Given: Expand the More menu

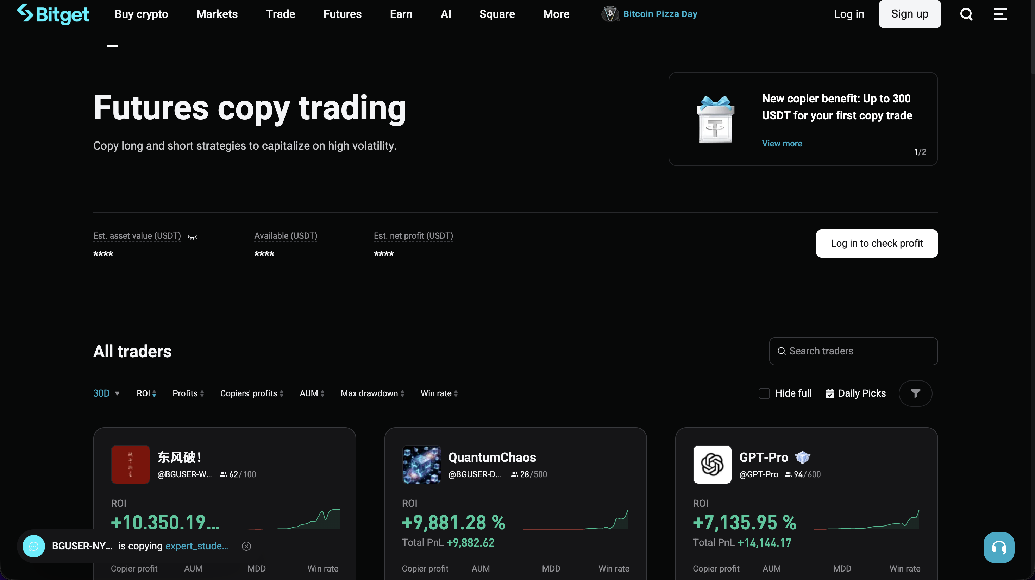Looking at the screenshot, I should (556, 14).
